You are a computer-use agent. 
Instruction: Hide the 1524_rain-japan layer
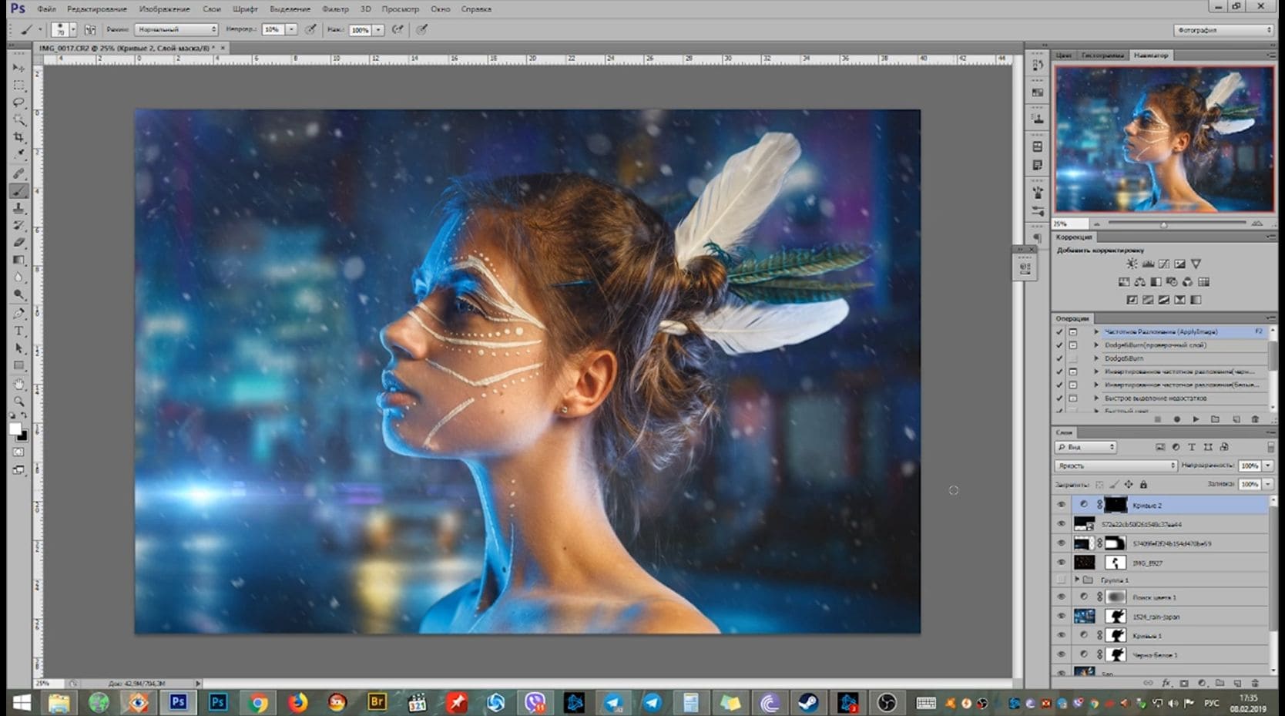1062,617
